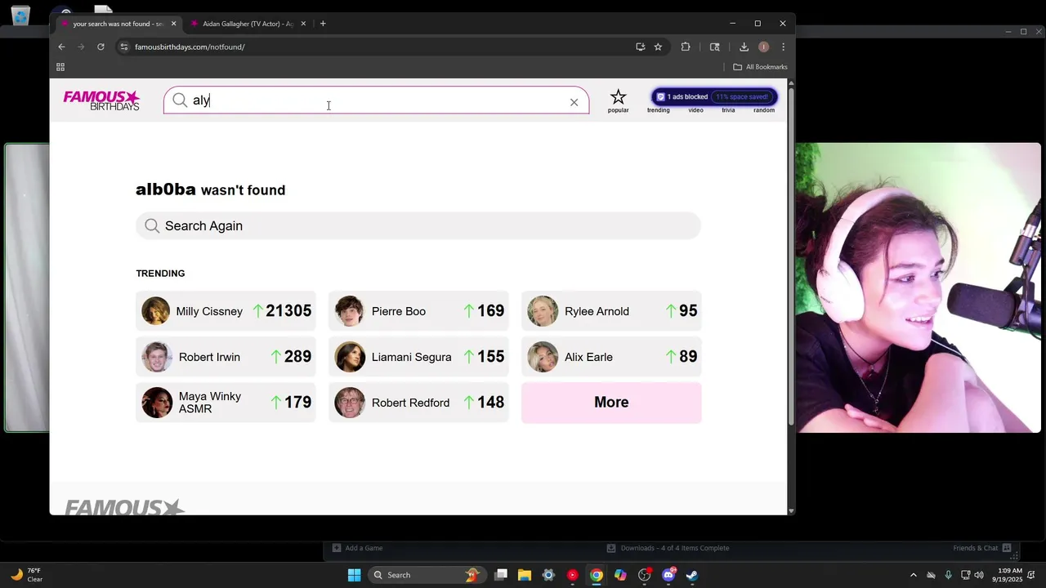Open All Bookmarks folder
1046x588 pixels.
[760, 67]
